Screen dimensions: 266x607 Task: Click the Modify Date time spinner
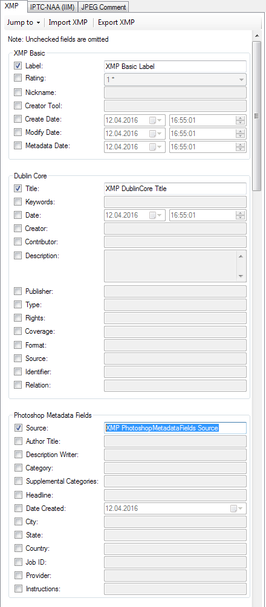(x=241, y=134)
